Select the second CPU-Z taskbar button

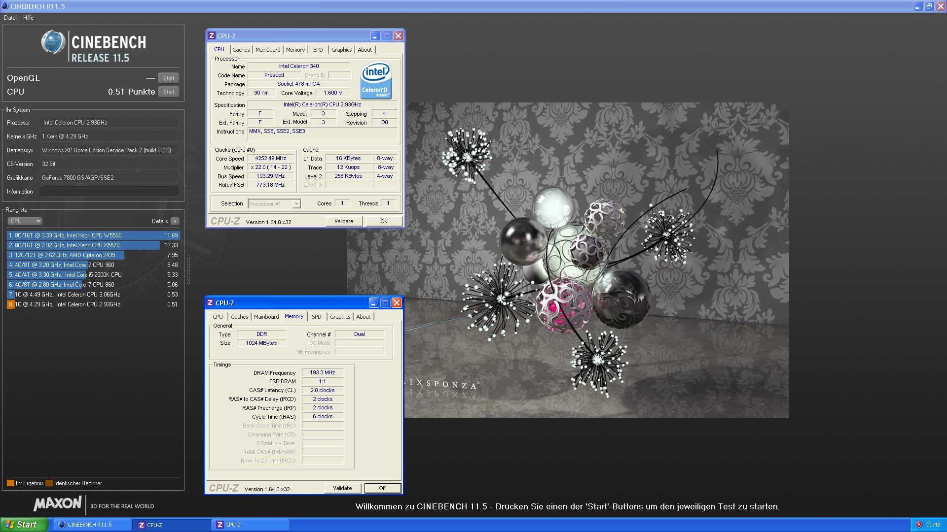tap(251, 525)
